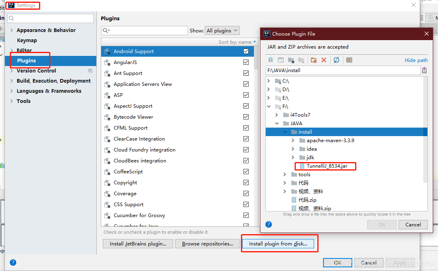Click the TunnelliJ_8534.jar file icon

pos(302,166)
